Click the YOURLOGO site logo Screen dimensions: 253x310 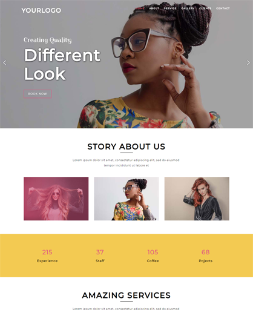[x=41, y=10]
